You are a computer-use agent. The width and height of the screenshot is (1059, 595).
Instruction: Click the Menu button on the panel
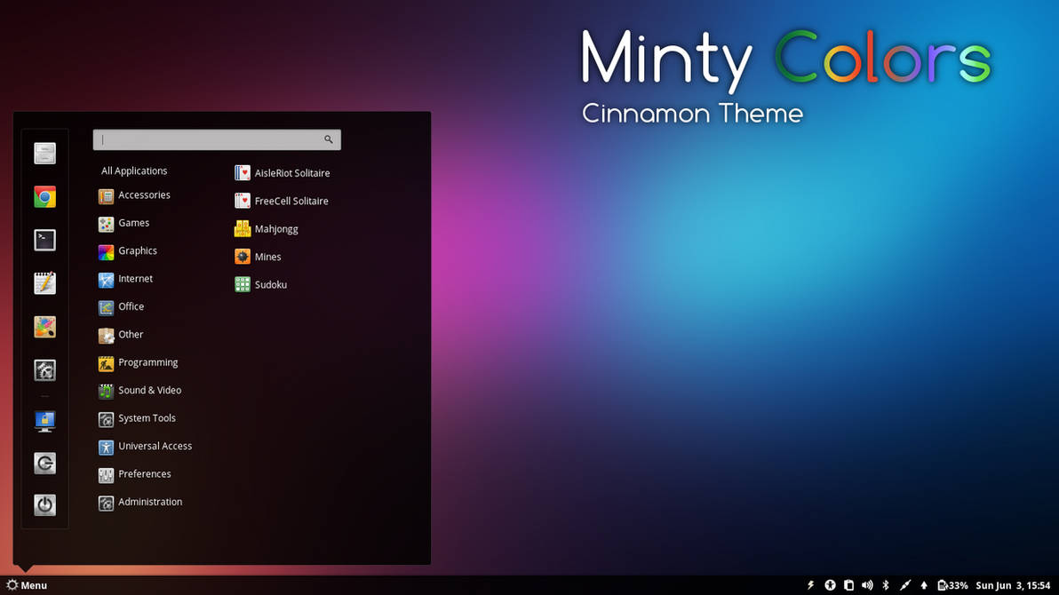pos(27,585)
